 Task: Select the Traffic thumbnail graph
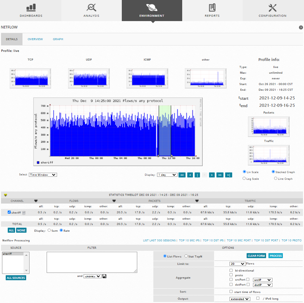click(x=269, y=155)
